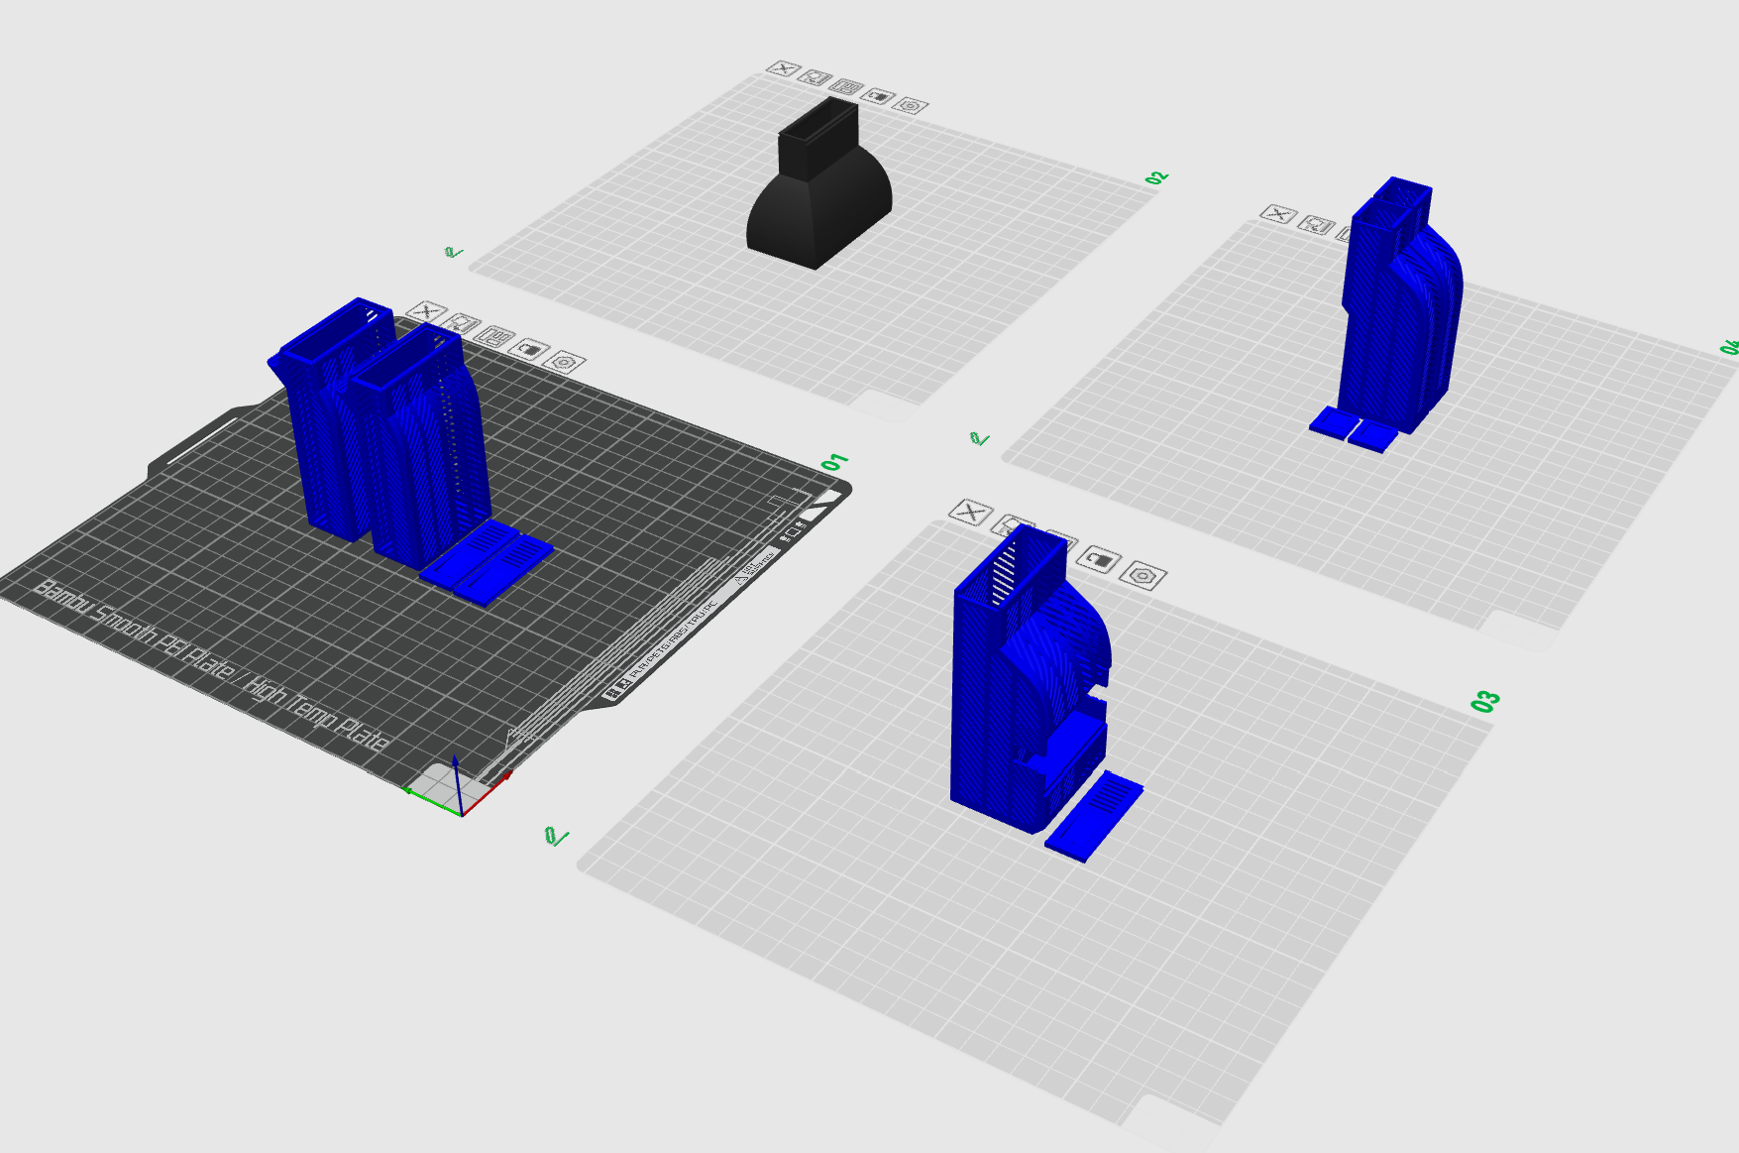The width and height of the screenshot is (1739, 1153).
Task: Auto orient objects on plate 04
Action: 1316,225
